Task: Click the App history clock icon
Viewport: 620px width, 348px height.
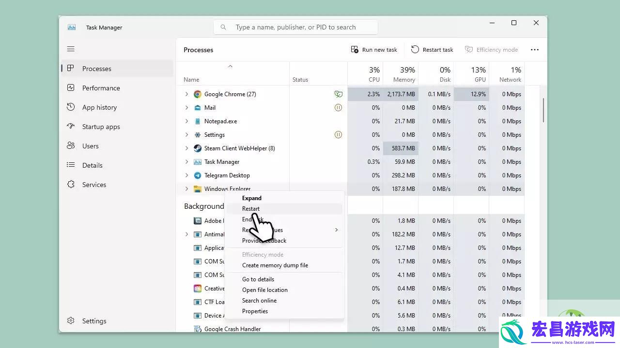Action: tap(71, 107)
